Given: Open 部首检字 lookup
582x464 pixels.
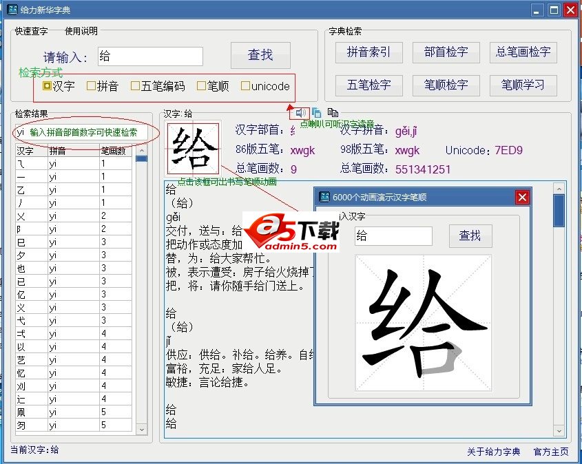Looking at the screenshot, I should (446, 52).
